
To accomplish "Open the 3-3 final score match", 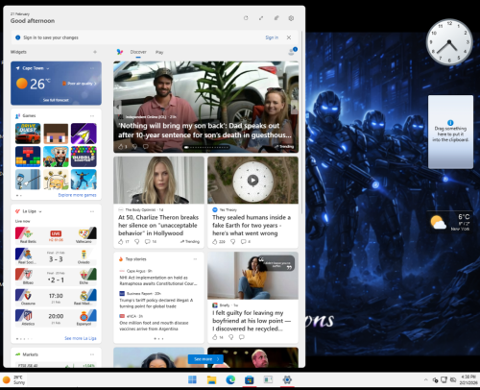I will (x=56, y=256).
